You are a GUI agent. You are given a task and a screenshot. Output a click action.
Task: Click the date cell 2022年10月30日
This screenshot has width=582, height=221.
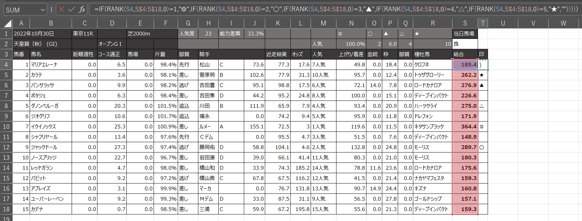tap(42, 34)
